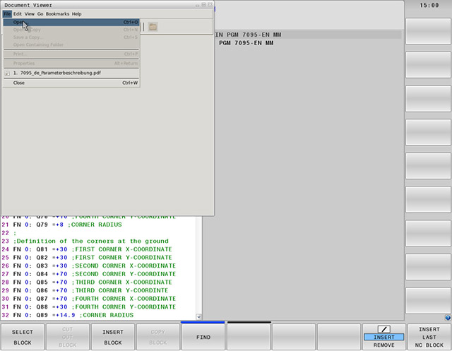Image resolution: width=452 pixels, height=351 pixels.
Task: Open the File menu in Document Viewer
Action: 7,14
